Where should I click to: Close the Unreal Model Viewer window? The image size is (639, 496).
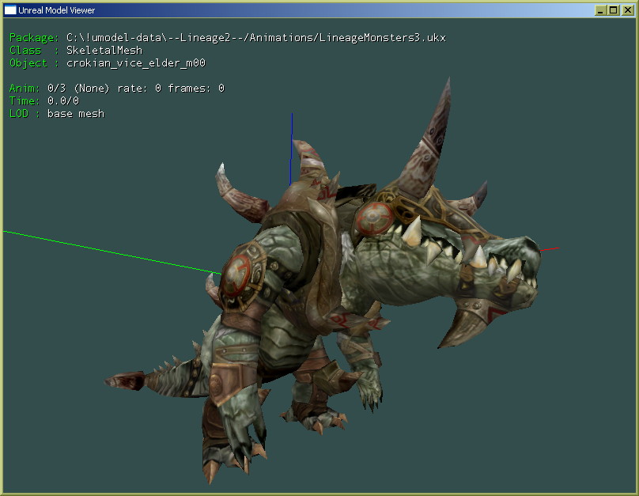tap(627, 10)
